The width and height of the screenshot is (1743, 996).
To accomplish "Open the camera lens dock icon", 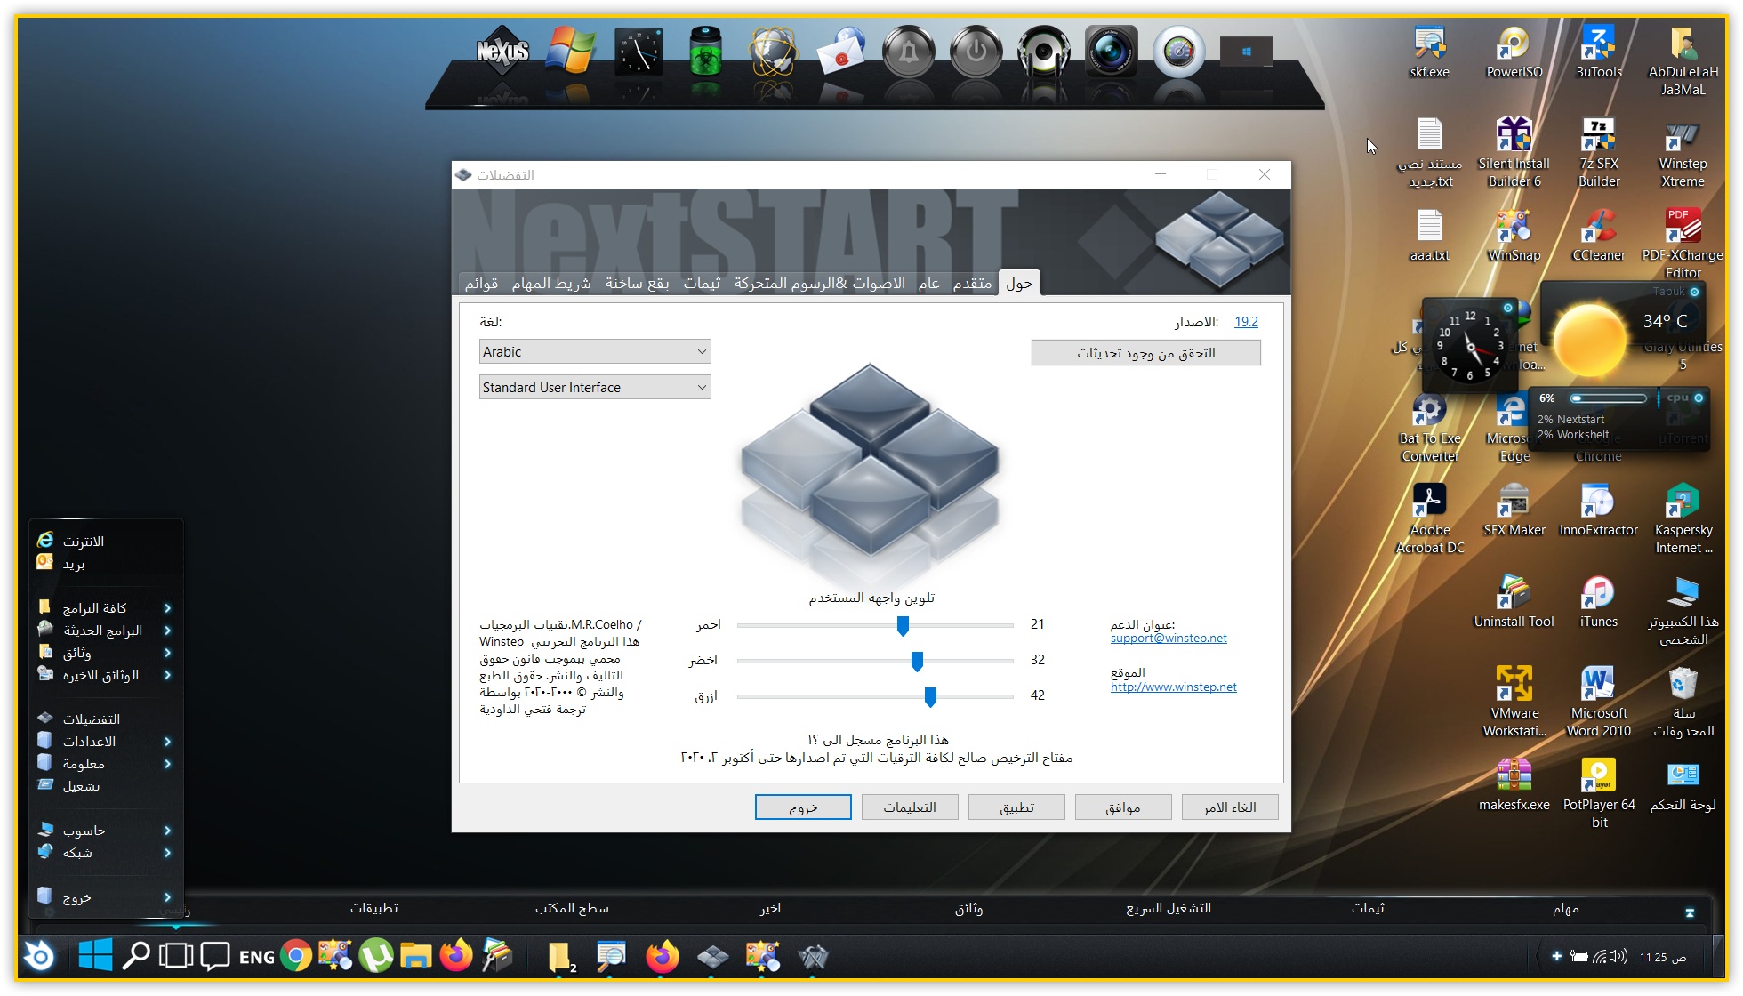I will 1112,51.
